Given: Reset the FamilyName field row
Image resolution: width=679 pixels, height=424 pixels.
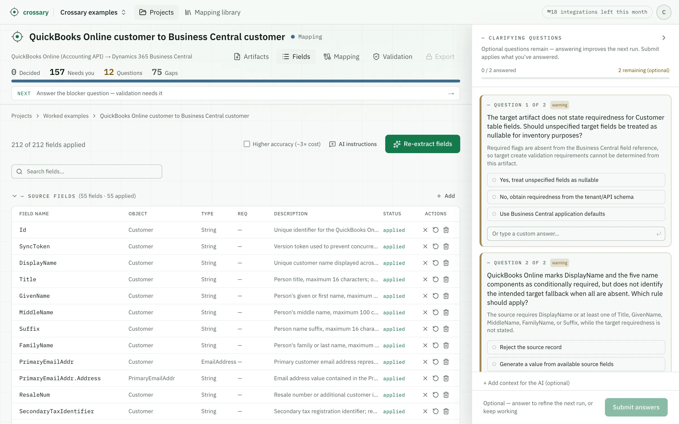Looking at the screenshot, I should pyautogui.click(x=436, y=345).
